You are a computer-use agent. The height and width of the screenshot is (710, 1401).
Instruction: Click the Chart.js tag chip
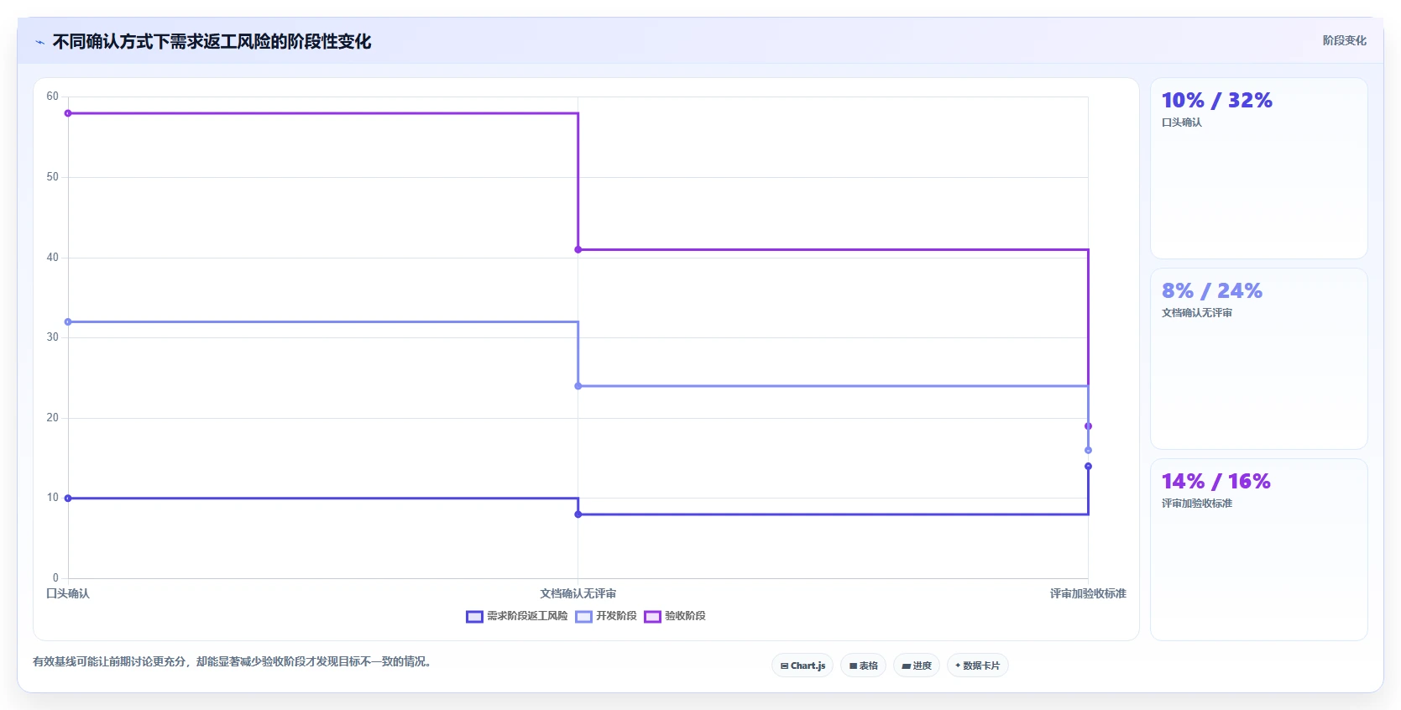[802, 666]
